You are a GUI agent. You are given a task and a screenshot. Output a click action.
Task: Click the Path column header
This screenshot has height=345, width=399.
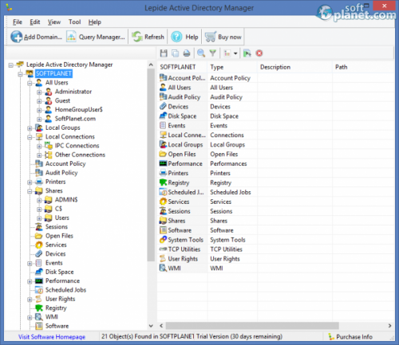(x=363, y=67)
